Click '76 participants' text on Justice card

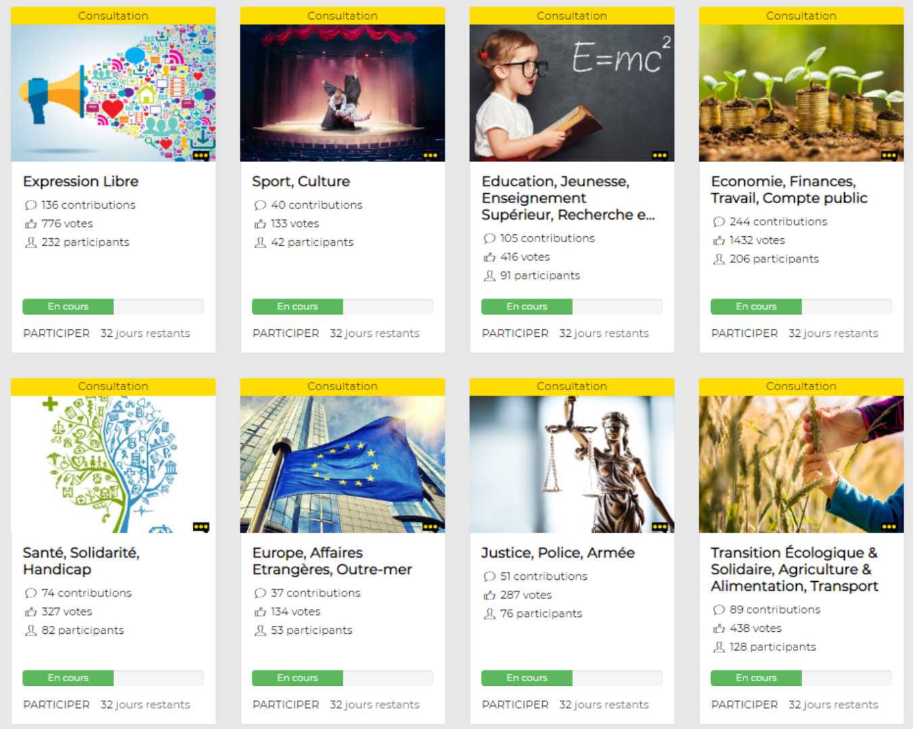pyautogui.click(x=541, y=614)
